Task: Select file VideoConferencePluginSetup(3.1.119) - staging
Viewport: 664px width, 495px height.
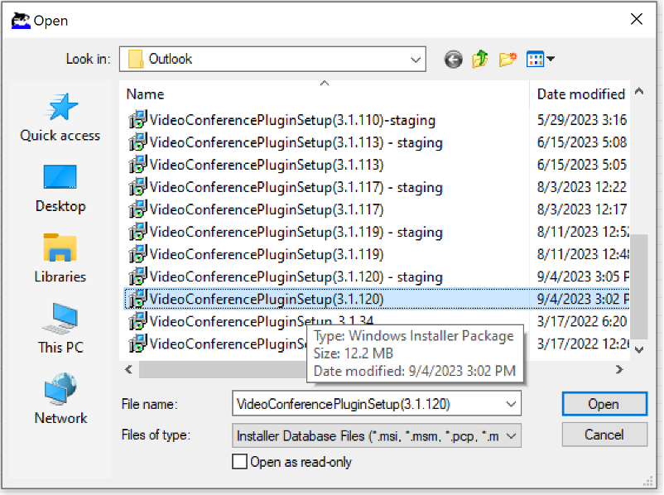Action: (x=296, y=232)
